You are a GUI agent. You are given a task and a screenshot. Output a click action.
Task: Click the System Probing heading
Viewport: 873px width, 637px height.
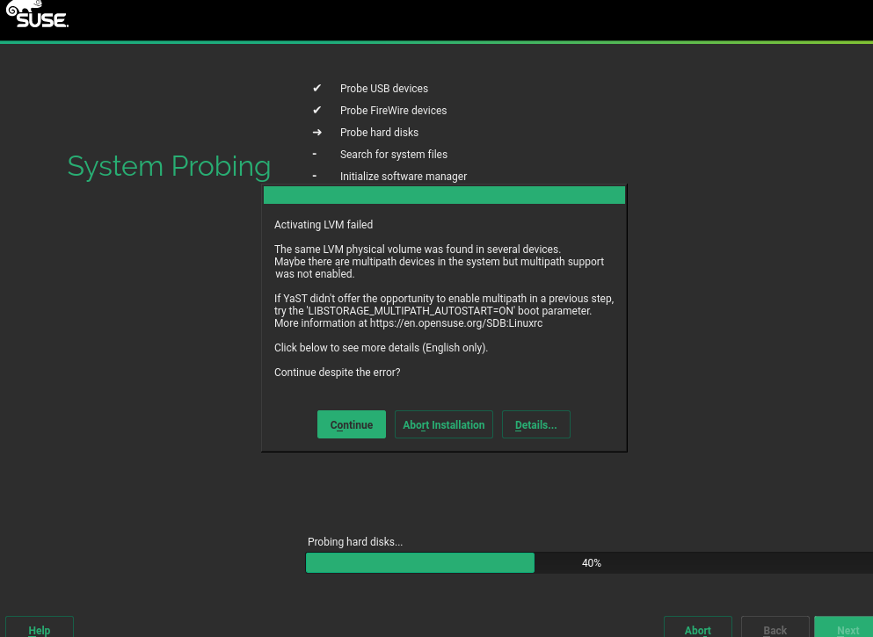[x=169, y=166]
